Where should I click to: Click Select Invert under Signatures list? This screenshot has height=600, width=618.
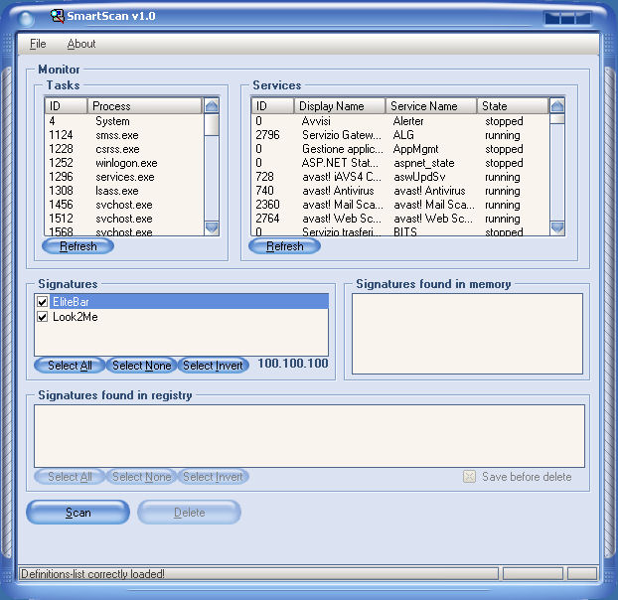click(x=214, y=366)
